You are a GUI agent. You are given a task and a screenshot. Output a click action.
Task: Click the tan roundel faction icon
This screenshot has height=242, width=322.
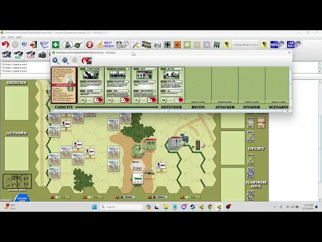click(197, 45)
